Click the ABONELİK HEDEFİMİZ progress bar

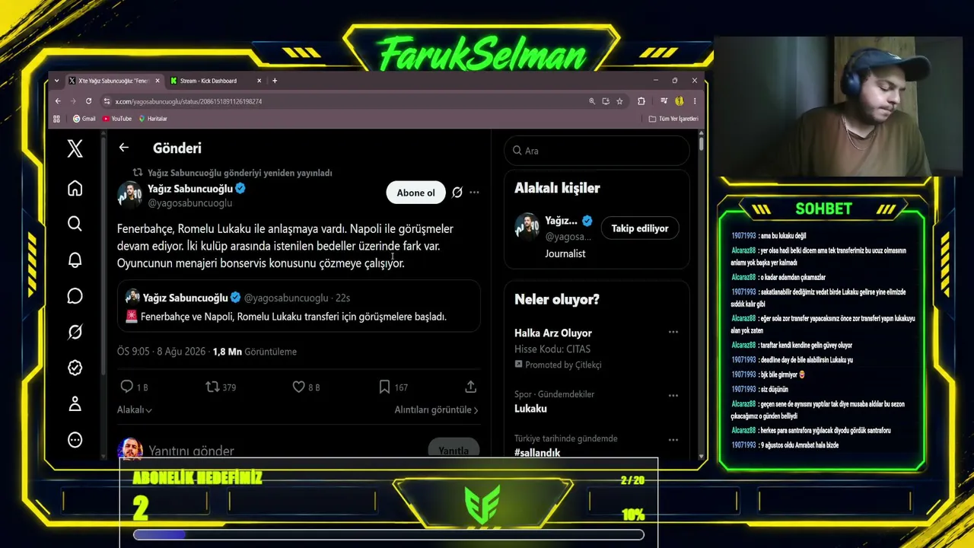click(x=388, y=534)
